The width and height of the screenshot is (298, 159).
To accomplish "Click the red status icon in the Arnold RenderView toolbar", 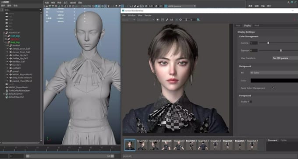I will (x=295, y=19).
